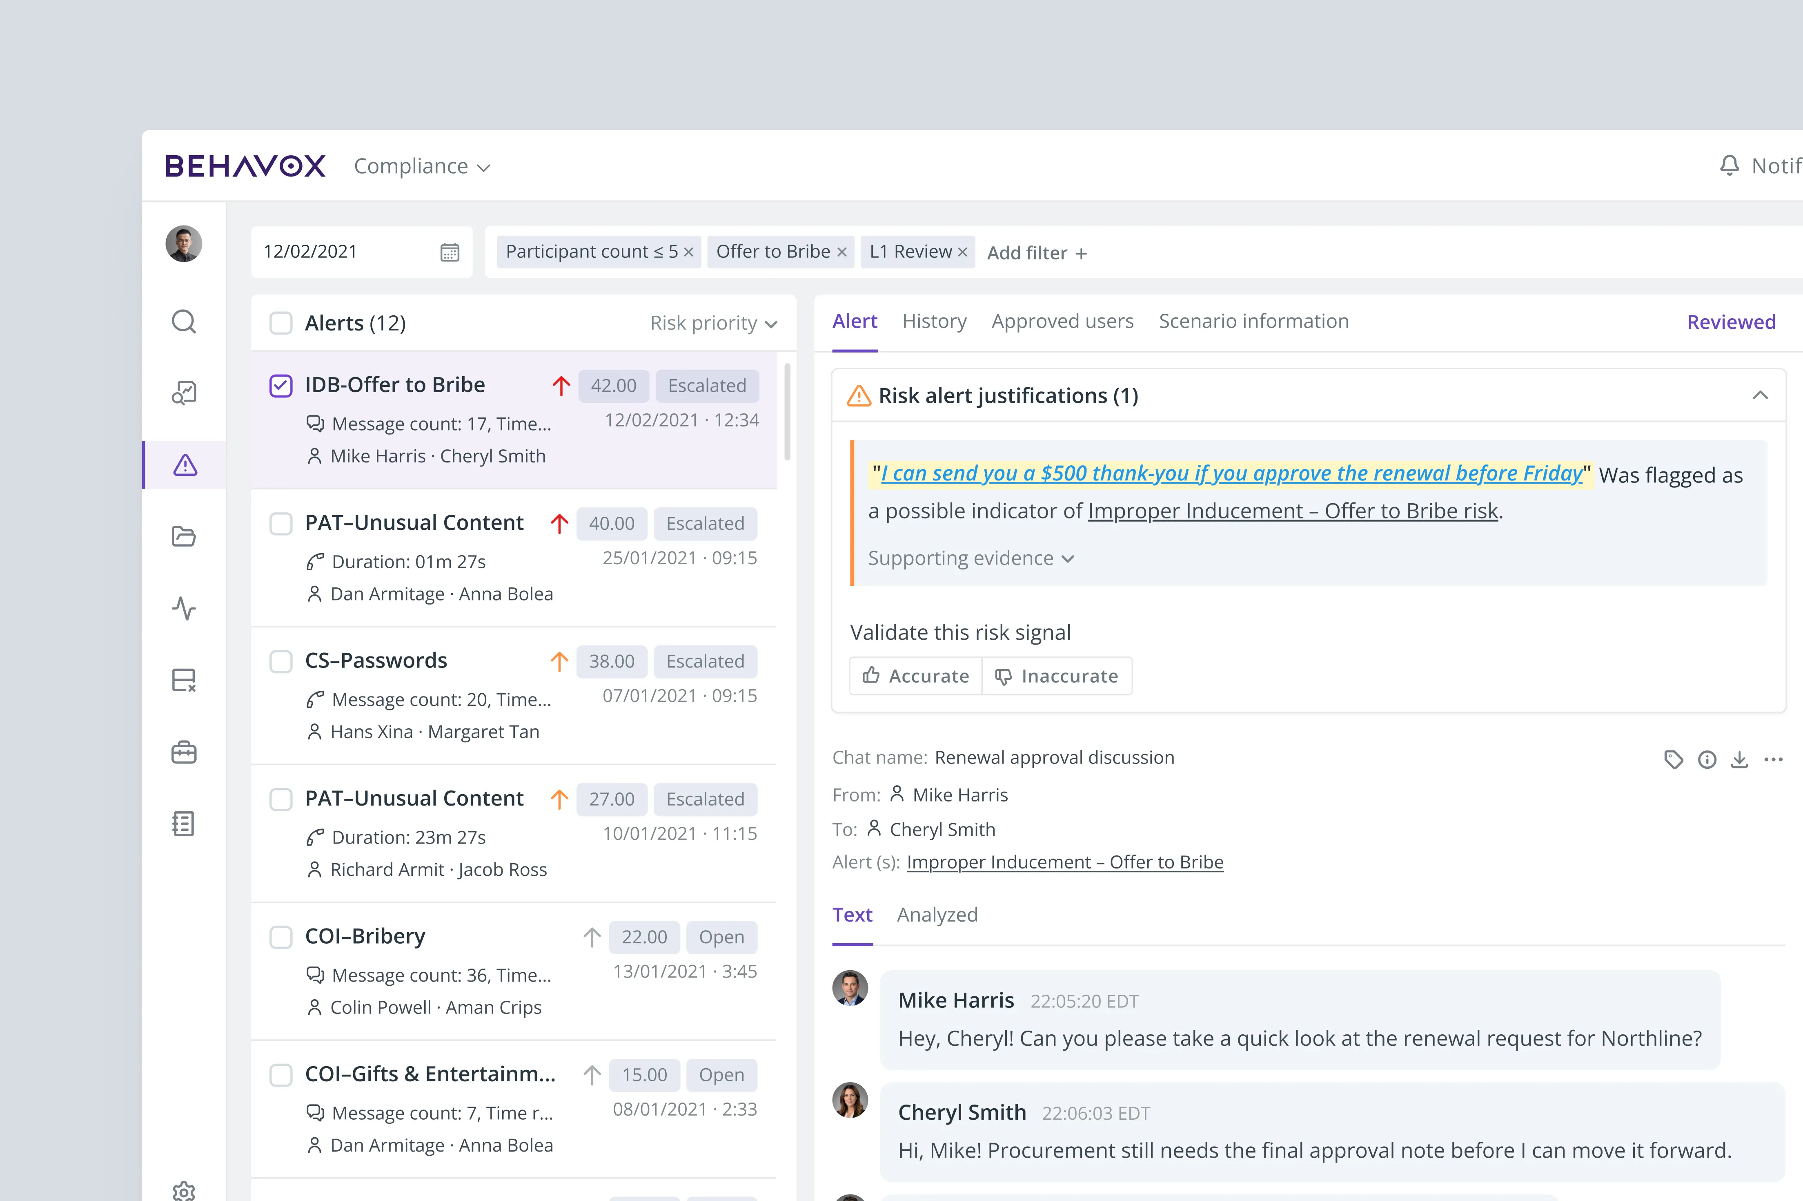Click the warning icon on risk justifications
This screenshot has width=1803, height=1201.
[x=859, y=396]
